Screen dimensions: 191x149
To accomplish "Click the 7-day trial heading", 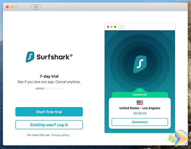I will 49,76.
